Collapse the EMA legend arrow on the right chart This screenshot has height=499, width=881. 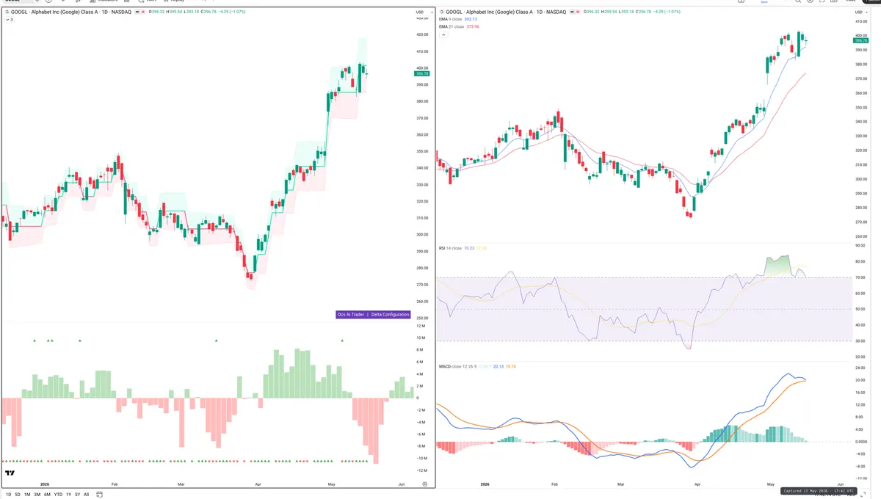click(443, 34)
